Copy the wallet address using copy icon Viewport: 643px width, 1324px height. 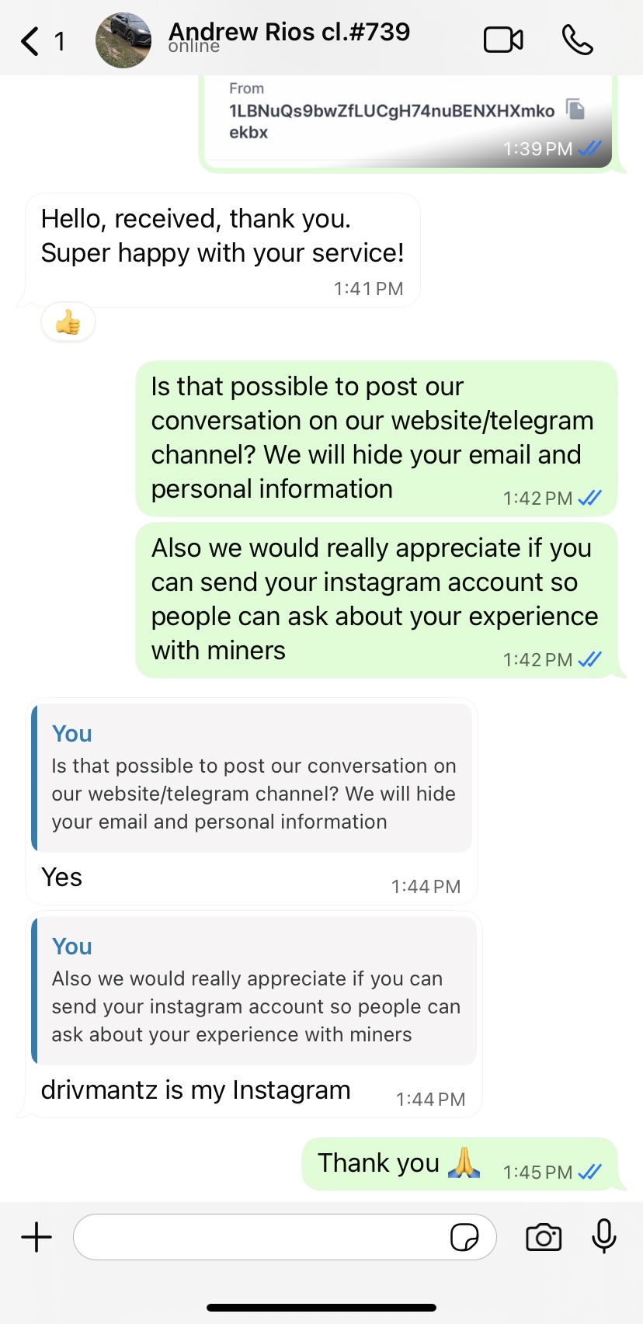coord(575,109)
